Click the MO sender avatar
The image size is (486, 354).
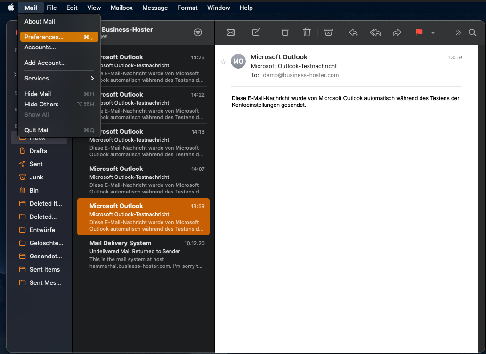pos(238,61)
